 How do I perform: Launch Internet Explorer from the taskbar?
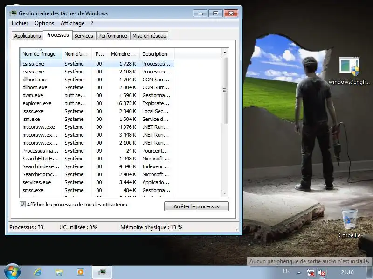pos(38,272)
